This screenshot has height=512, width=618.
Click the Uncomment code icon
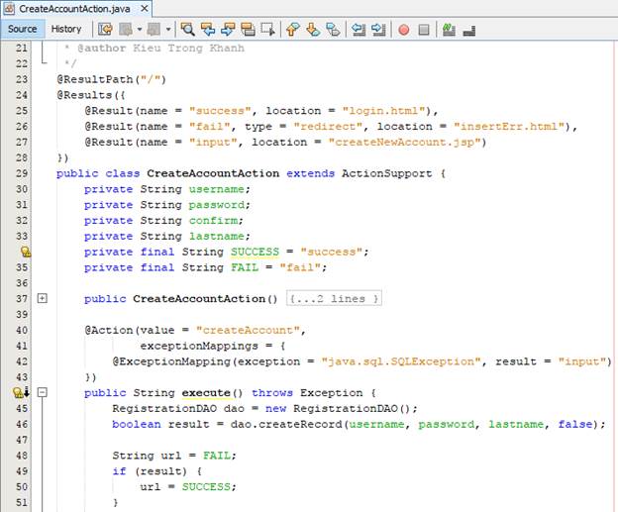469,30
